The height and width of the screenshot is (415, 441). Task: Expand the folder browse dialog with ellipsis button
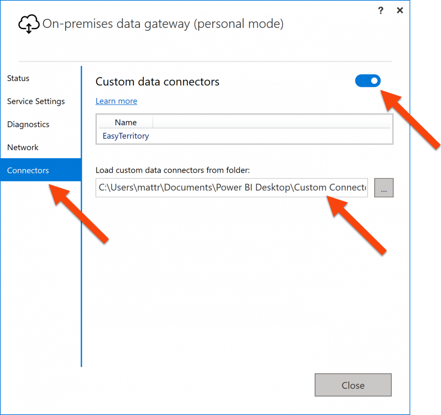[x=384, y=187]
